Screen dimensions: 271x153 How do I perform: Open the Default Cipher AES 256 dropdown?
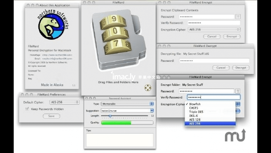coord(64,102)
